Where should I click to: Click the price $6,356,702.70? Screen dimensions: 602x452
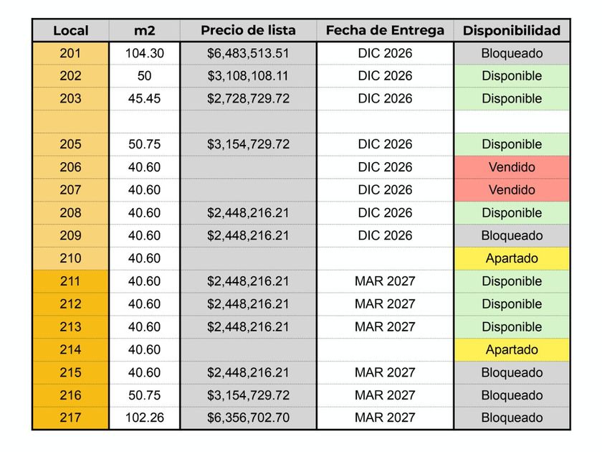248,418
